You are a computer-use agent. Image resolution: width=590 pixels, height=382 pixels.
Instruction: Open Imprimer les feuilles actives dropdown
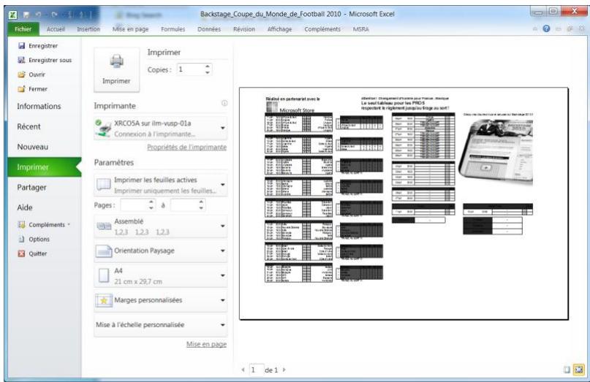(161, 185)
